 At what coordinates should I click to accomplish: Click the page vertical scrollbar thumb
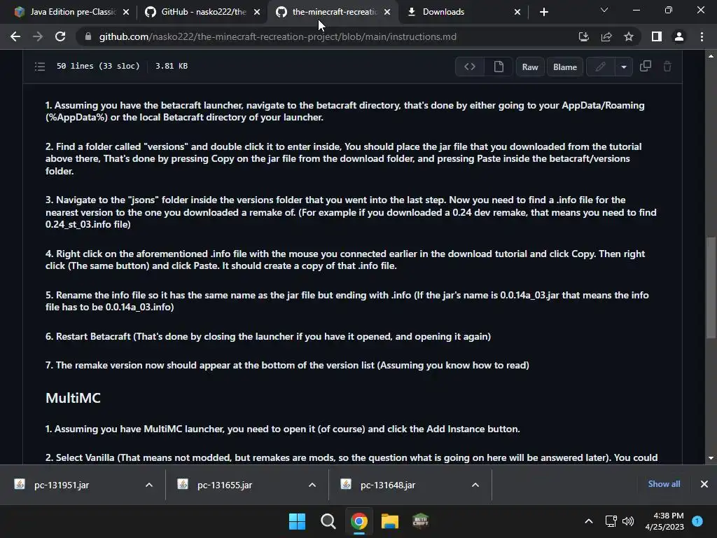[x=711, y=288]
